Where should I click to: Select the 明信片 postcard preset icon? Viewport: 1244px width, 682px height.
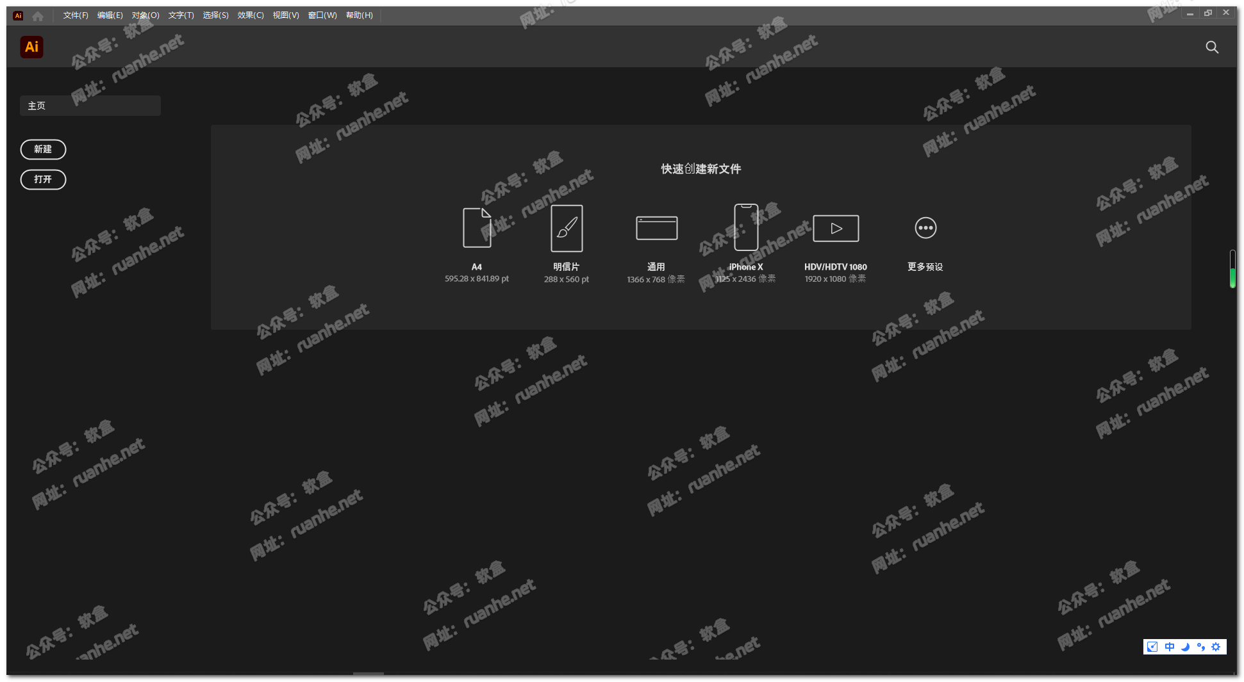point(567,228)
